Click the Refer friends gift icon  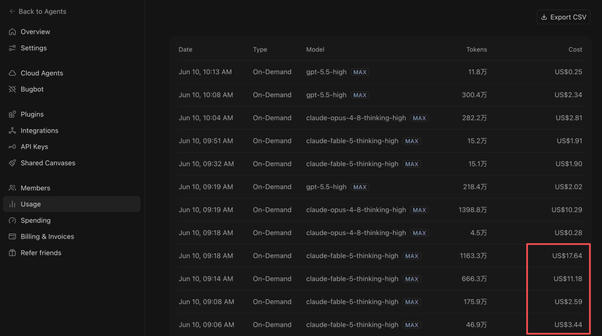(x=12, y=252)
